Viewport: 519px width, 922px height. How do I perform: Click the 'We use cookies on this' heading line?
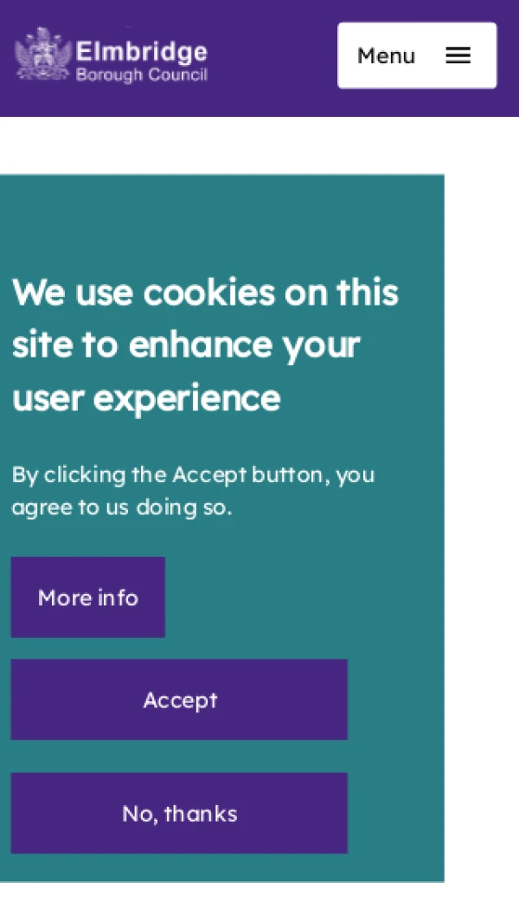pos(205,293)
